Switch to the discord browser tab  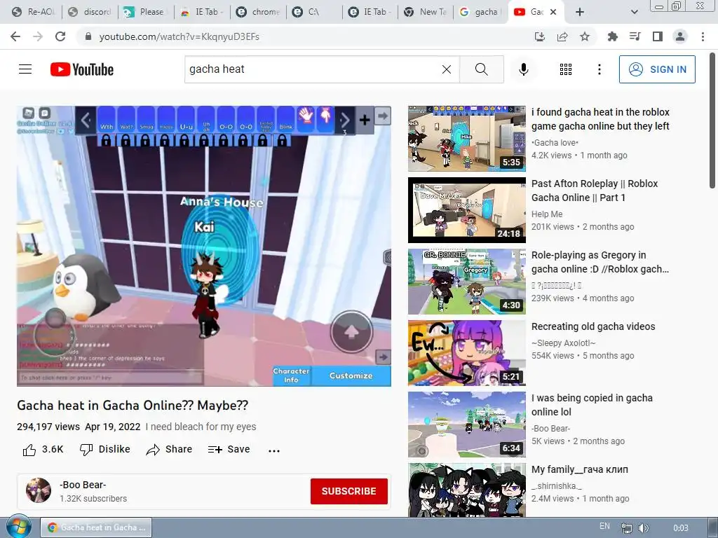click(89, 12)
